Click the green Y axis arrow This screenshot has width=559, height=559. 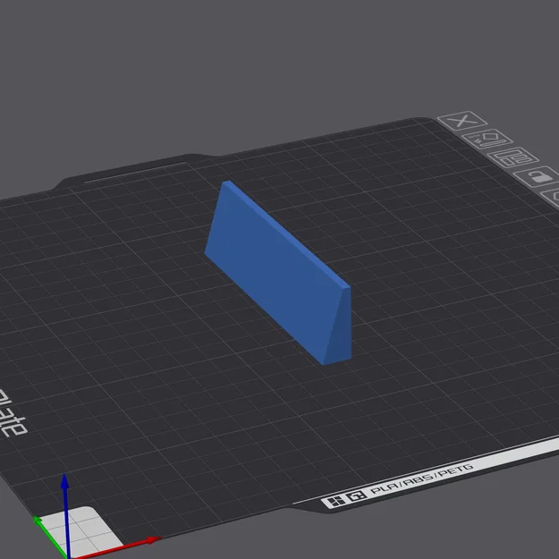pos(51,537)
